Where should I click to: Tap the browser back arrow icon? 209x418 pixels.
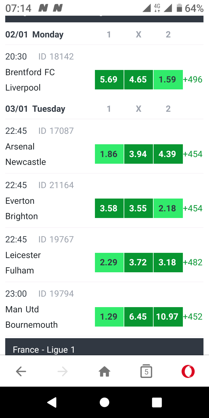click(21, 371)
